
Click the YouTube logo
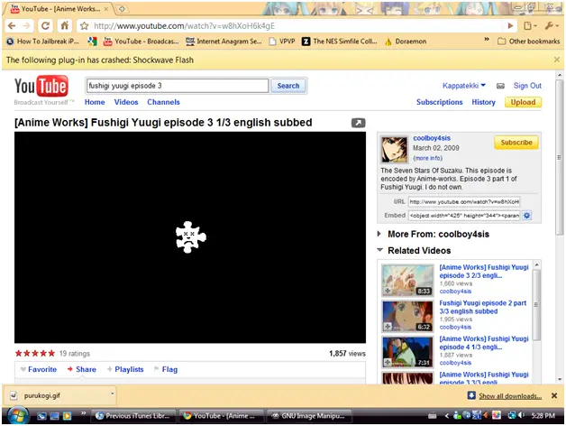tap(41, 87)
